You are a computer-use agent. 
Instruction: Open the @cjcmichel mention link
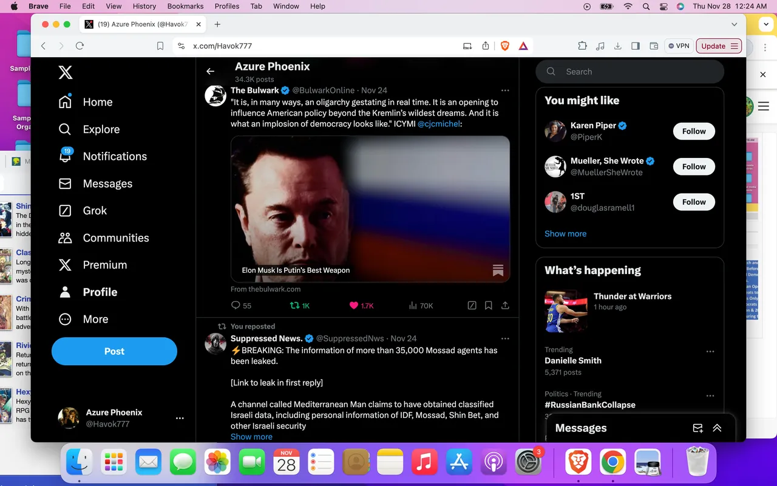coord(439,123)
